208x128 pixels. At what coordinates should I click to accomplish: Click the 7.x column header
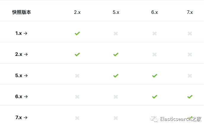(x=190, y=12)
